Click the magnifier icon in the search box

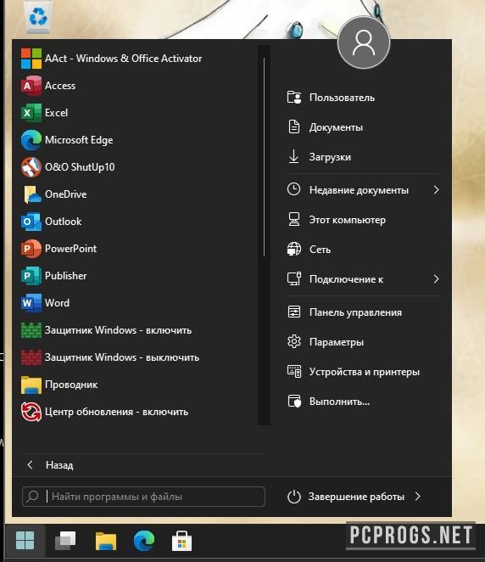32,497
